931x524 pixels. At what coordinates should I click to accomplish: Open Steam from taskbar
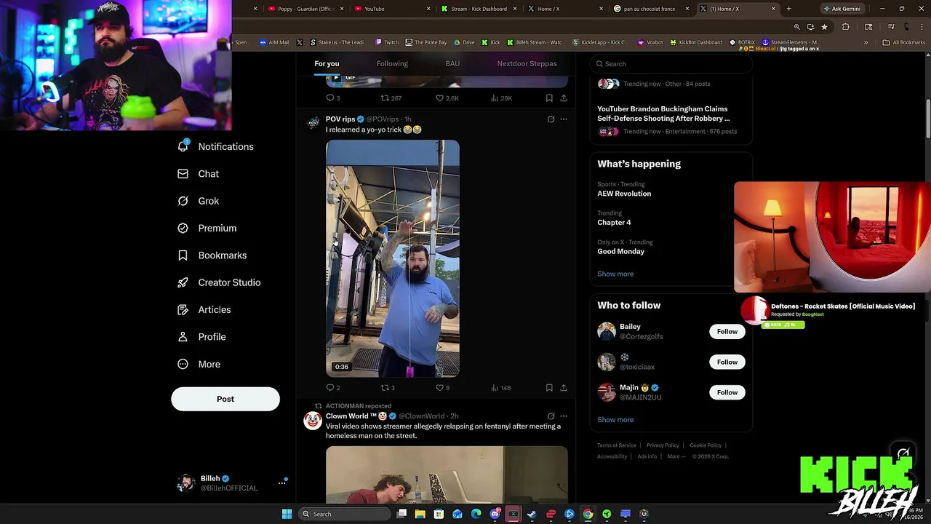[x=532, y=514]
